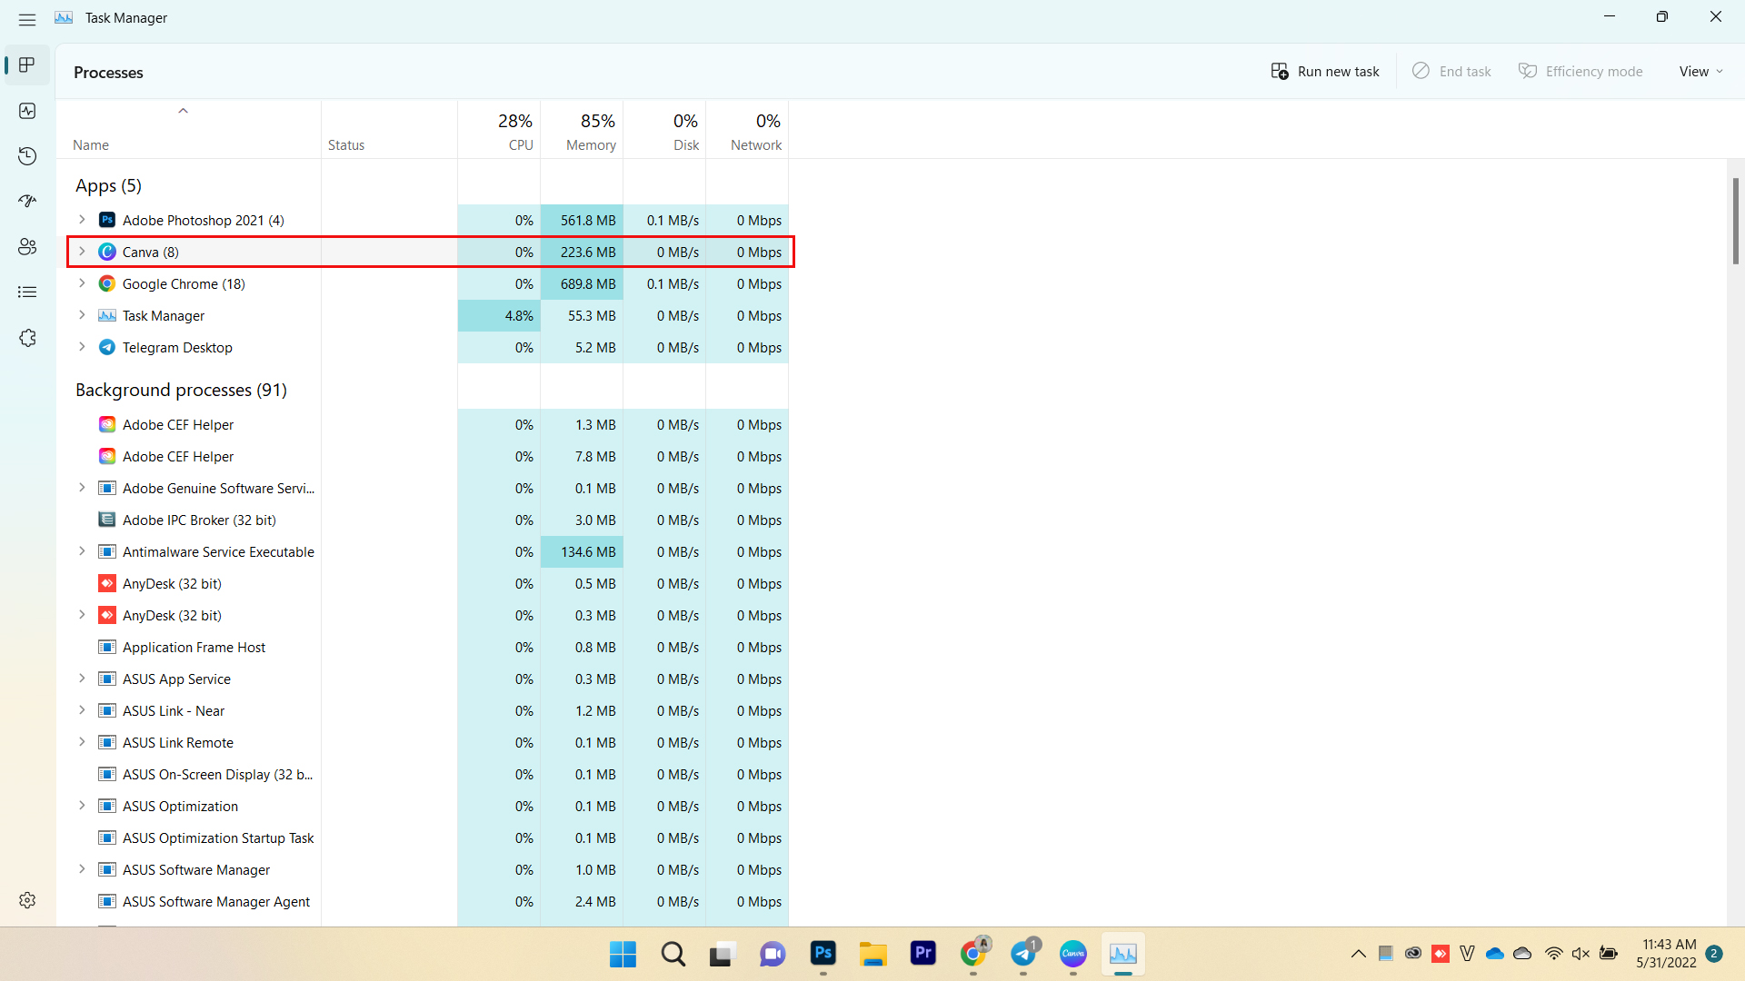The image size is (1745, 981).
Task: Open File Explorer from taskbar
Action: 872,954
